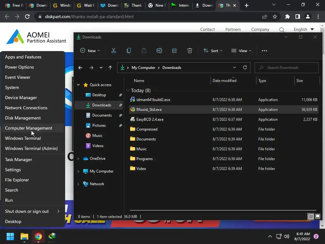Viewport: 325px width, 244px height.
Task: Open Windows Start button
Action: point(10,236)
